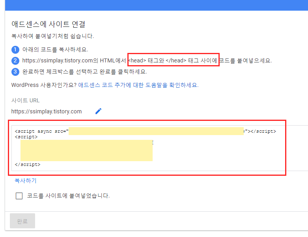Click the text 복사하여 붙여넣기처럼 쉽습니다

click(x=52, y=36)
